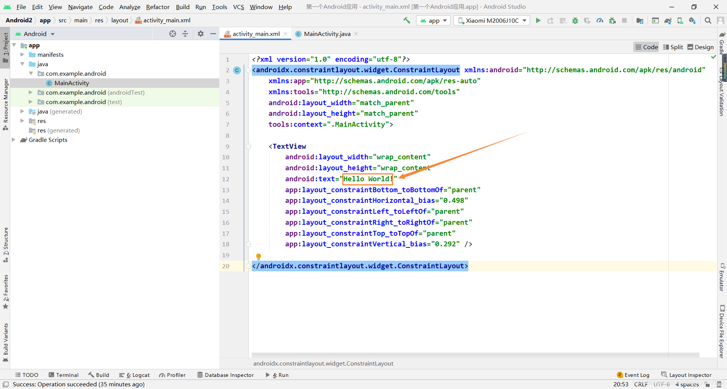Screen dimensions: 727x389
Task: Switch to MainActivity.java tab
Action: point(327,34)
